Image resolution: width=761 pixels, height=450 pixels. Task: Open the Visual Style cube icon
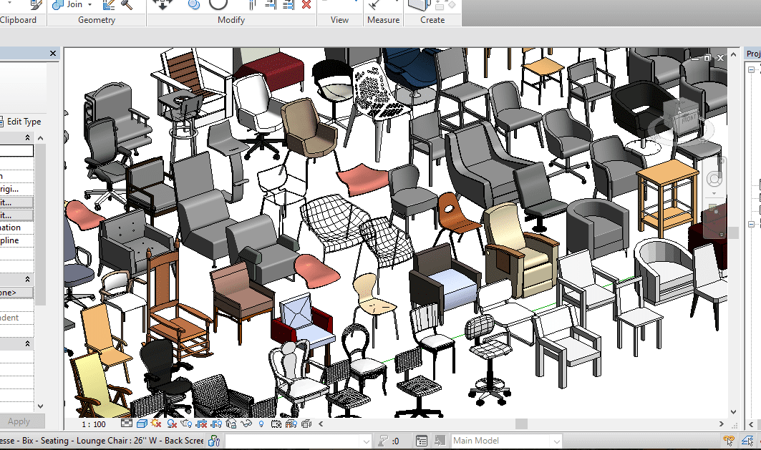pos(142,424)
